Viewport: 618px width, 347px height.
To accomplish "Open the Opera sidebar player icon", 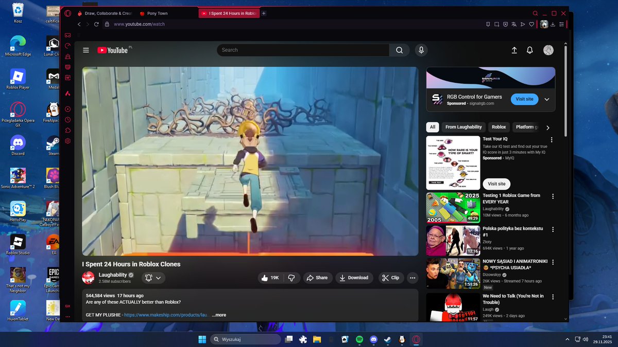I will pos(67,109).
